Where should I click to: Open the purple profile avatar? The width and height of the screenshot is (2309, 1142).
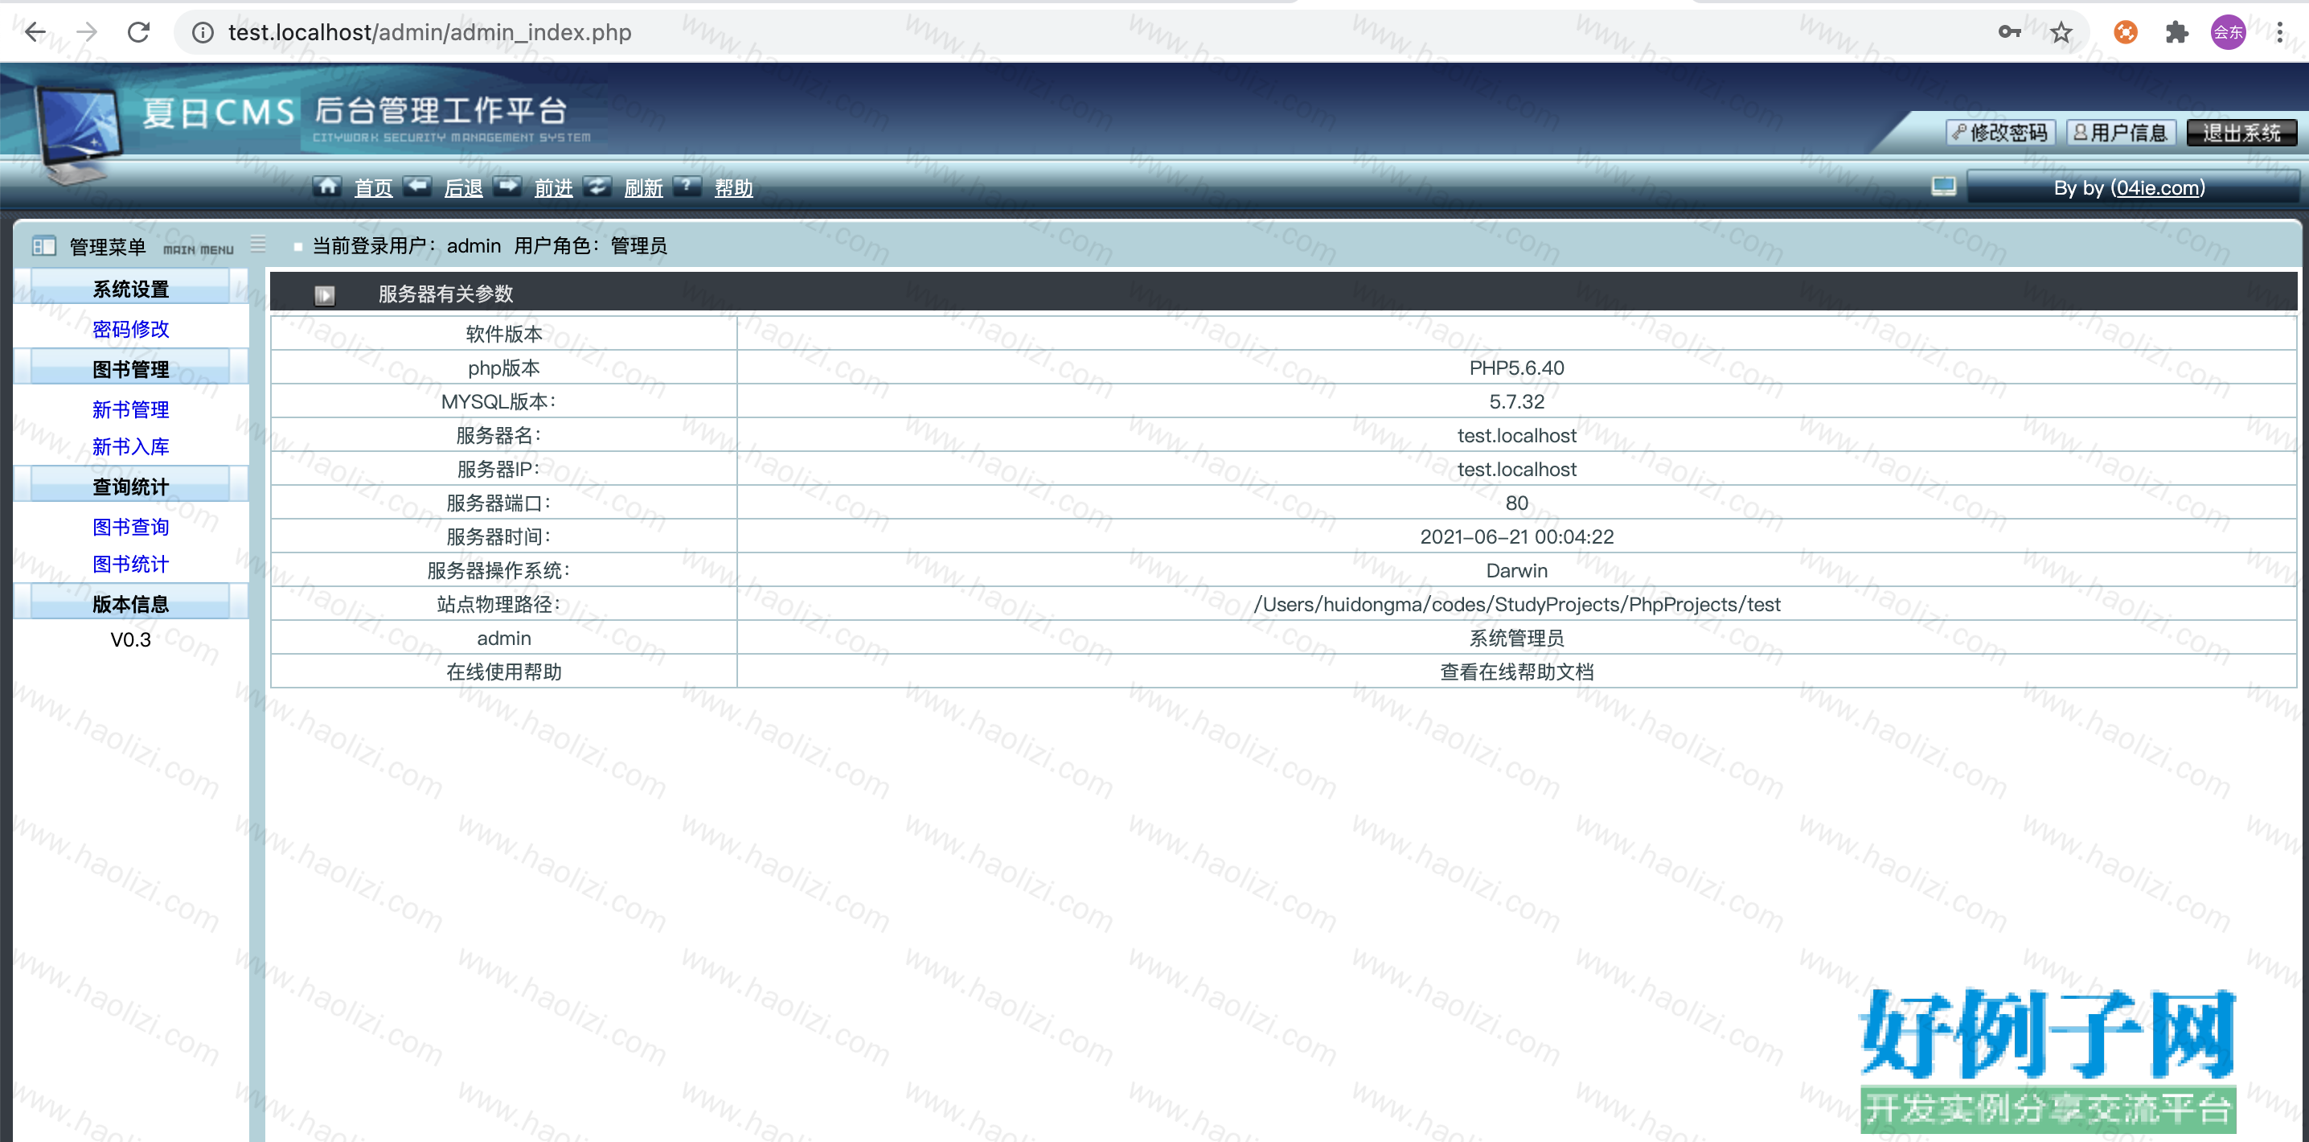(x=2228, y=32)
